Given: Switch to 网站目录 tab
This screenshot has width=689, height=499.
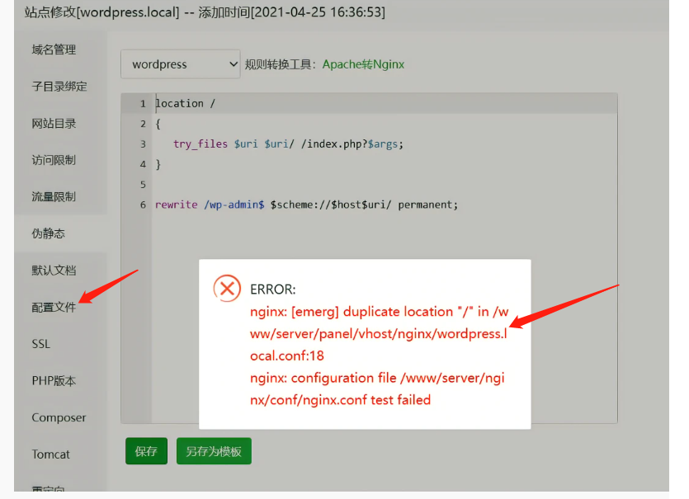Looking at the screenshot, I should 54,124.
